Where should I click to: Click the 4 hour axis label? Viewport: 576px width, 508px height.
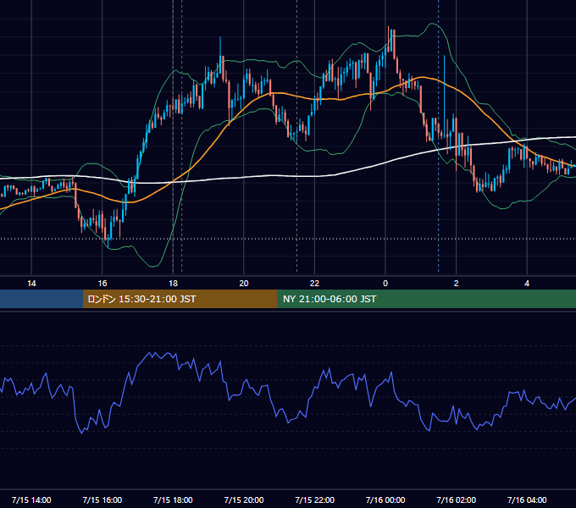[527, 284]
